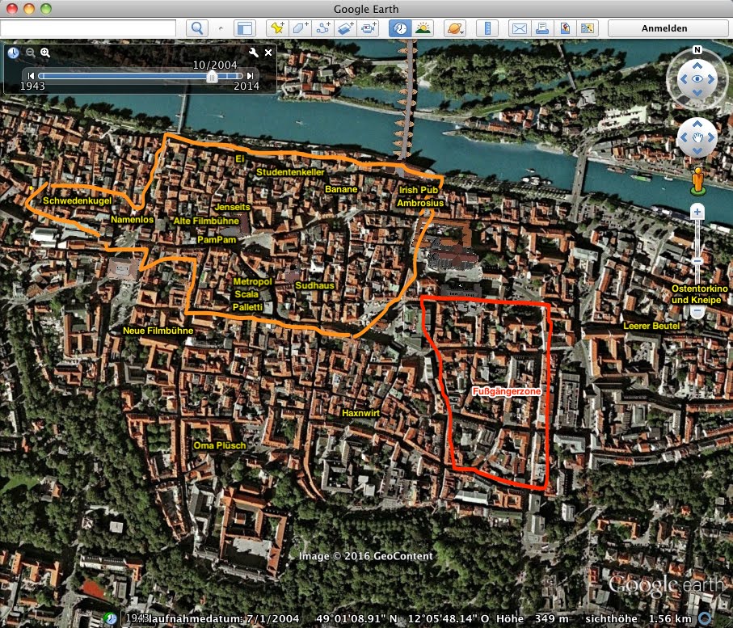Open the ruler measurement tool

pos(487,28)
